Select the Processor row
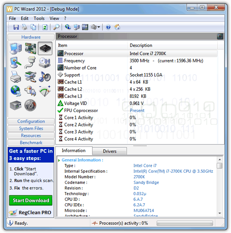This screenshot has height=233, width=231. click(137, 53)
